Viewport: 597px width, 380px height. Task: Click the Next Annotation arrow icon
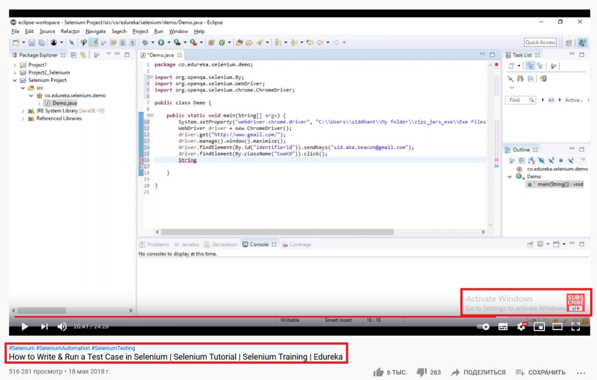[x=277, y=42]
